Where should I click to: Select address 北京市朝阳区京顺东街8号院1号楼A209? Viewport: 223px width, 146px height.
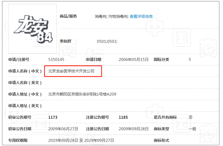click(82, 94)
